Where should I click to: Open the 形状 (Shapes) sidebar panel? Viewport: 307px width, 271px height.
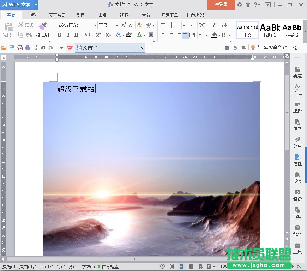(x=297, y=213)
